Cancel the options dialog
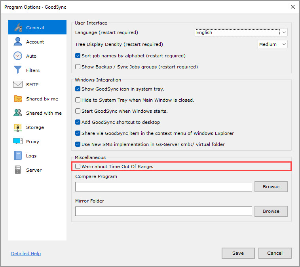Screen dimensions: 300x267 275,253
